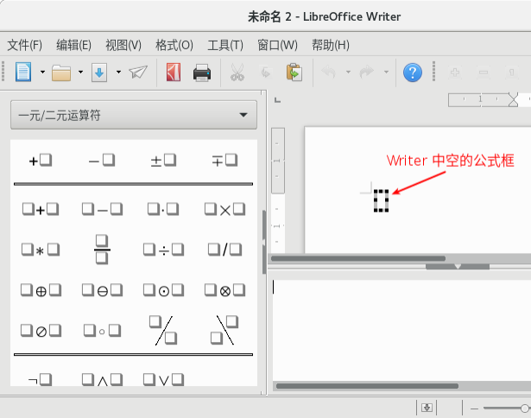This screenshot has height=418, width=531.
Task: Insert the minus-plus sign element
Action: coord(224,161)
